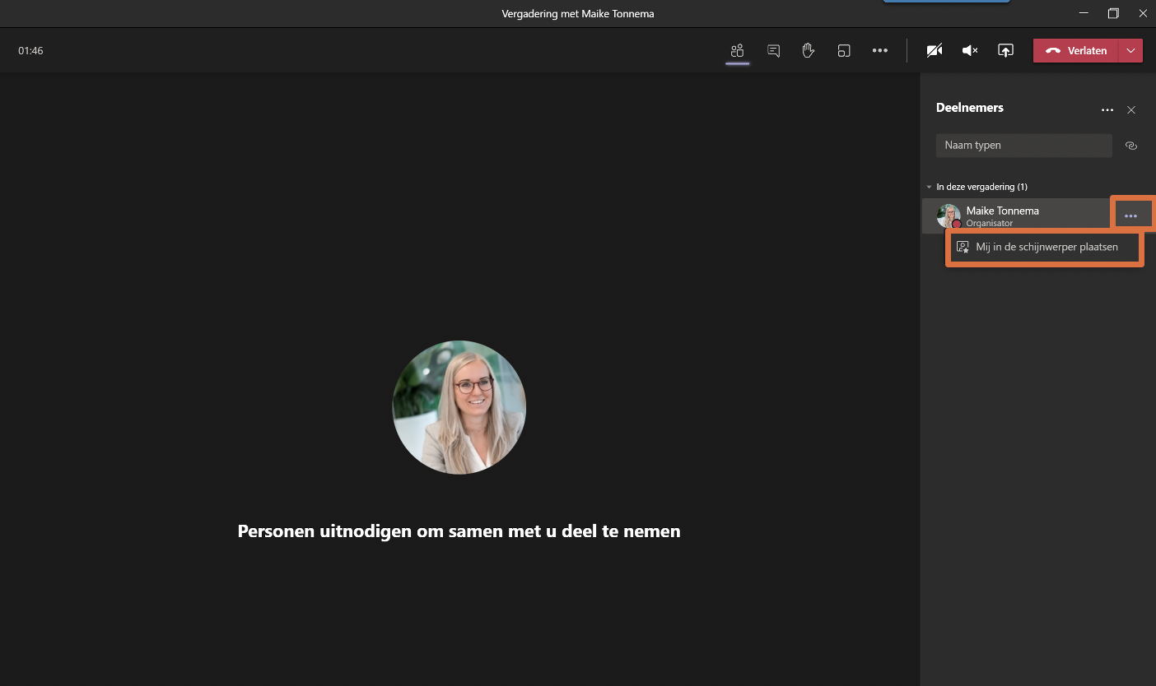Screen dimensions: 1156x686
Task: Close the meeting window
Action: [1143, 13]
